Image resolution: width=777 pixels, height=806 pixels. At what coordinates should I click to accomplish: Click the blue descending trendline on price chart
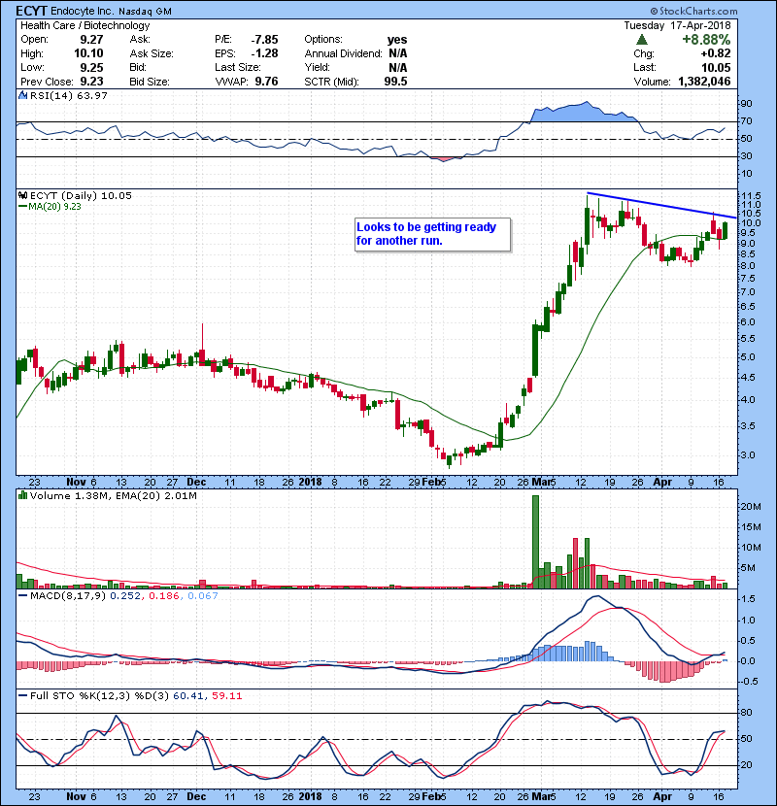(x=661, y=205)
